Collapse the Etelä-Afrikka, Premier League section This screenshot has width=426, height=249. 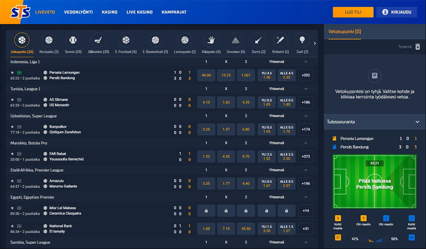tap(305, 170)
